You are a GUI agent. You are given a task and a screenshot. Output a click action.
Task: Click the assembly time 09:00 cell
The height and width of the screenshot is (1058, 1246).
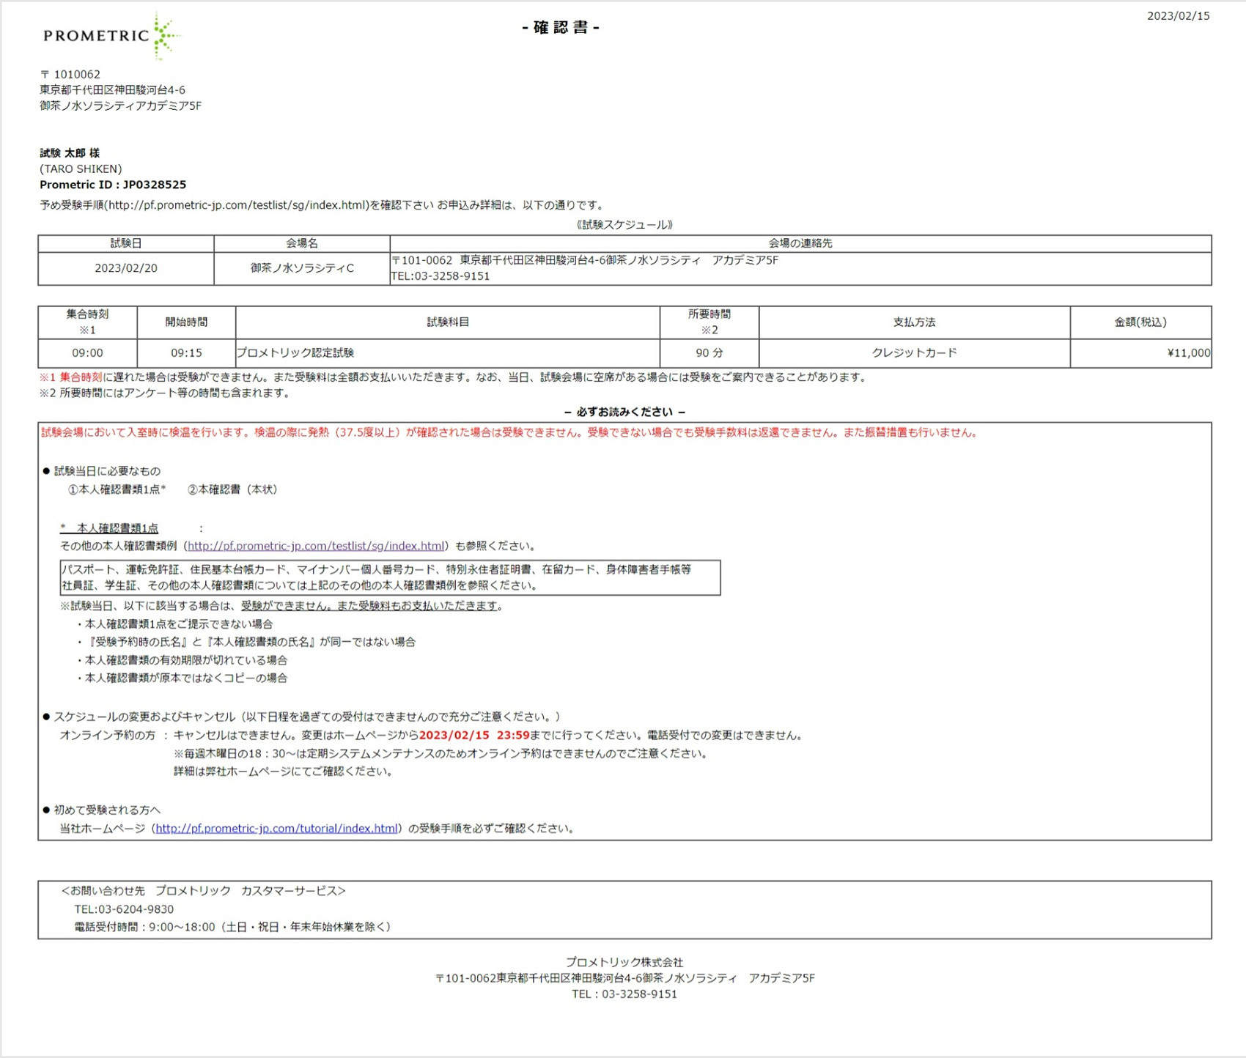pyautogui.click(x=87, y=353)
